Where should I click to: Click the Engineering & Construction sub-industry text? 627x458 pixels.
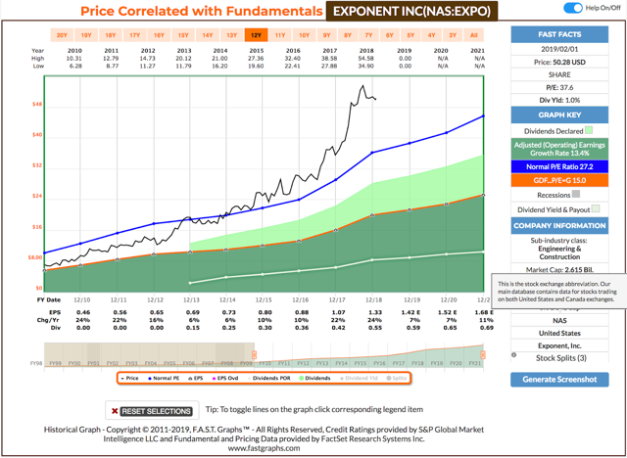pos(559,252)
